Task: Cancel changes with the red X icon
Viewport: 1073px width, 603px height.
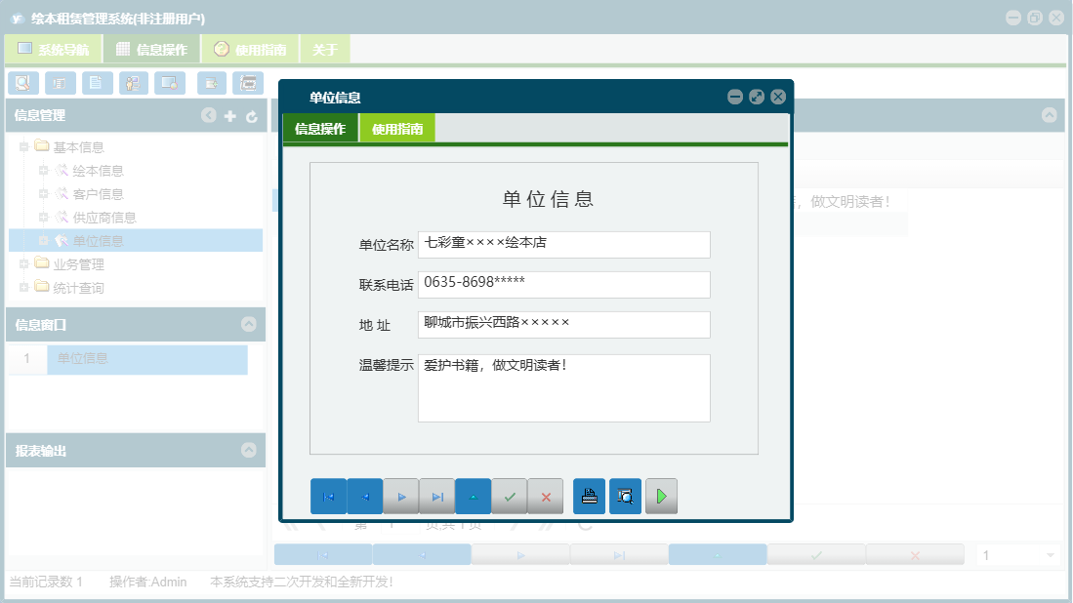Action: (x=544, y=496)
